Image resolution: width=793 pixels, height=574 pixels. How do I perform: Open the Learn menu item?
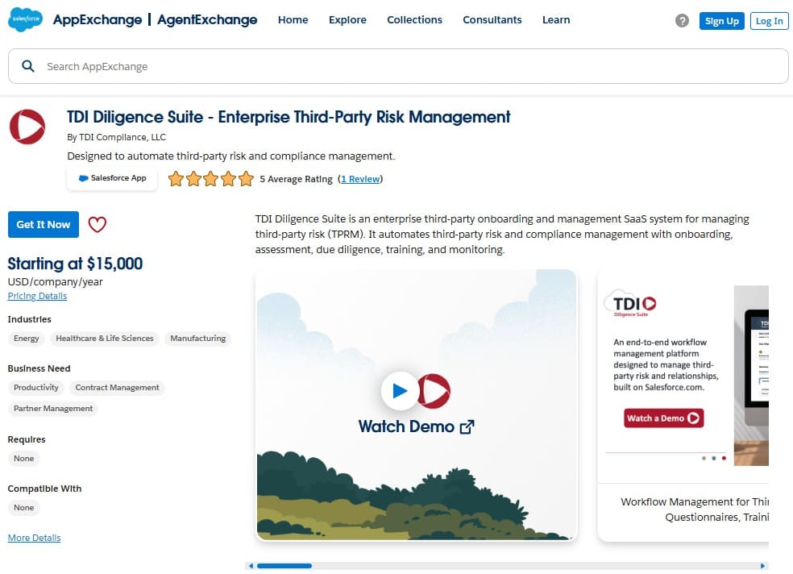pyautogui.click(x=556, y=19)
